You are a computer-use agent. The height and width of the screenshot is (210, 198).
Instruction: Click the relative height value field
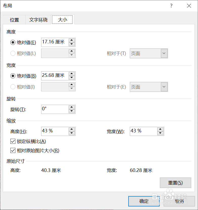click(x=55, y=53)
